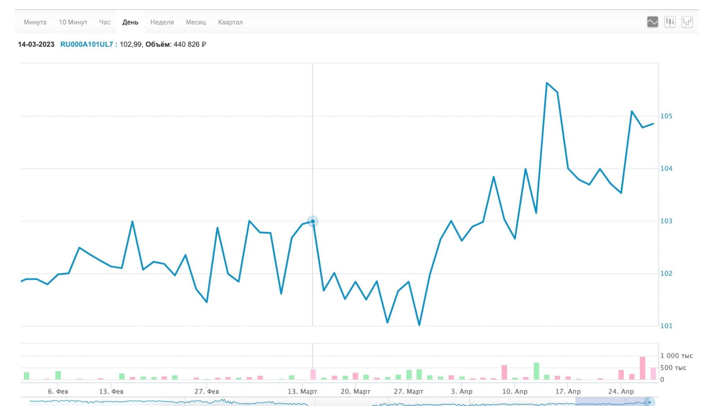Click the navigator range handle at bottom right

649,402
